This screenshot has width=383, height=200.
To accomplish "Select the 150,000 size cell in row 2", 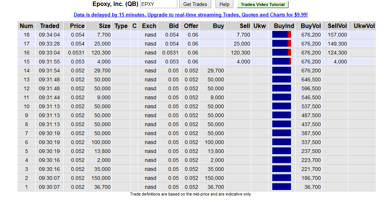I will click(101, 178).
